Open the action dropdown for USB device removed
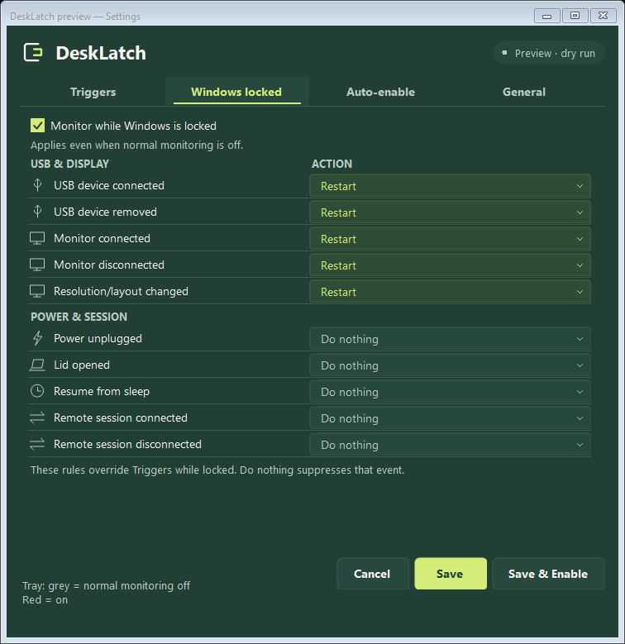This screenshot has height=644, width=625. click(450, 212)
